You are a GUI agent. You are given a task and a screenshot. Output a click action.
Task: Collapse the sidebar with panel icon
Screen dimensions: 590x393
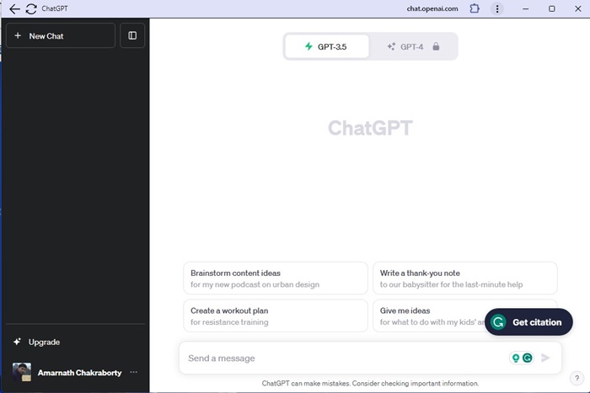click(x=132, y=35)
